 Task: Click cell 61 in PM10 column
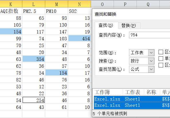pos(57,107)
